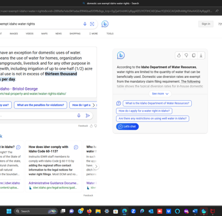Ask What are the penalties for violations

(40, 105)
